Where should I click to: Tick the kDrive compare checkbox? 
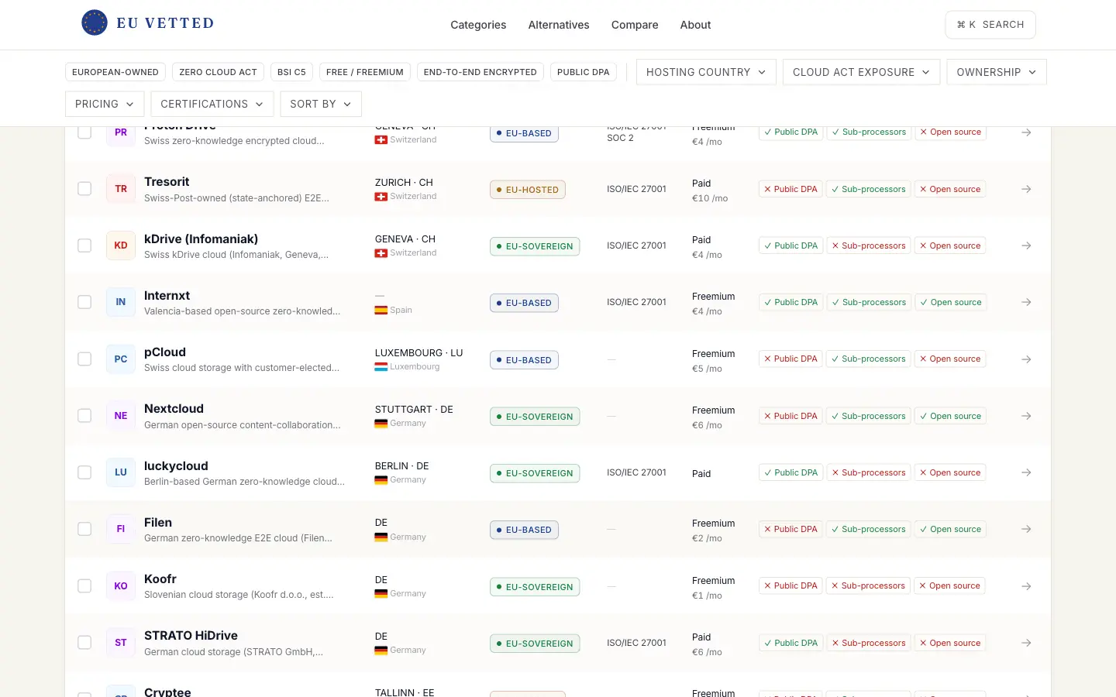tap(84, 245)
